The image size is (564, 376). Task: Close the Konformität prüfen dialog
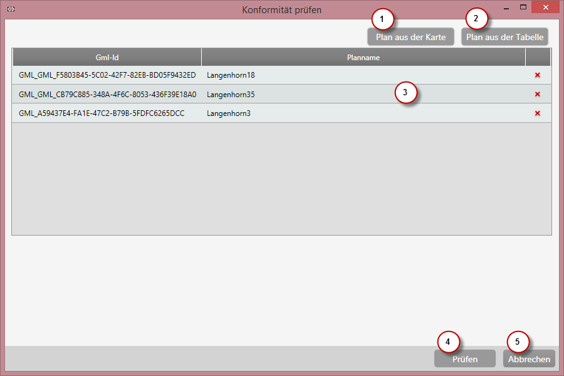[x=545, y=8]
